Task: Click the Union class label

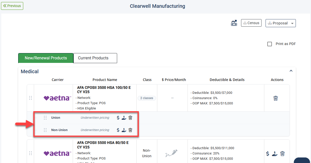Action: pyautogui.click(x=56, y=117)
